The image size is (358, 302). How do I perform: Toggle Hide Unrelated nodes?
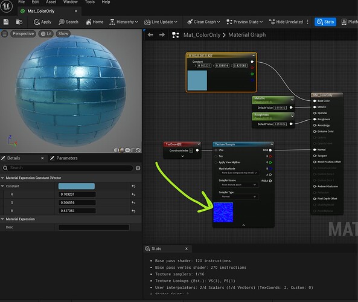(x=286, y=22)
